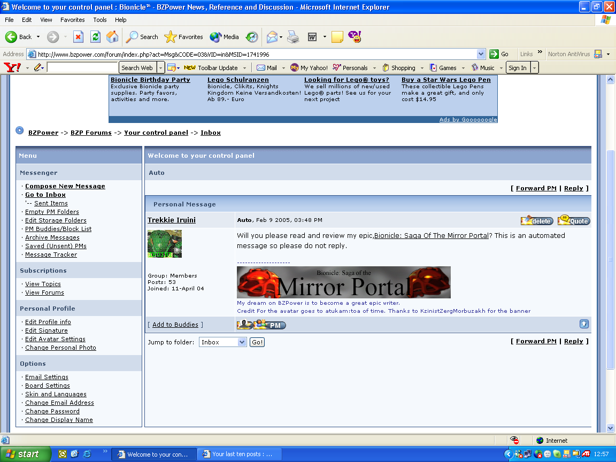The image size is (616, 462).
Task: Open the Search toolbar button
Action: pyautogui.click(x=142, y=37)
